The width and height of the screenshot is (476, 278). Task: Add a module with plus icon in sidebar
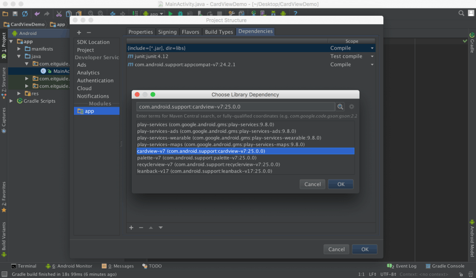pos(79,32)
